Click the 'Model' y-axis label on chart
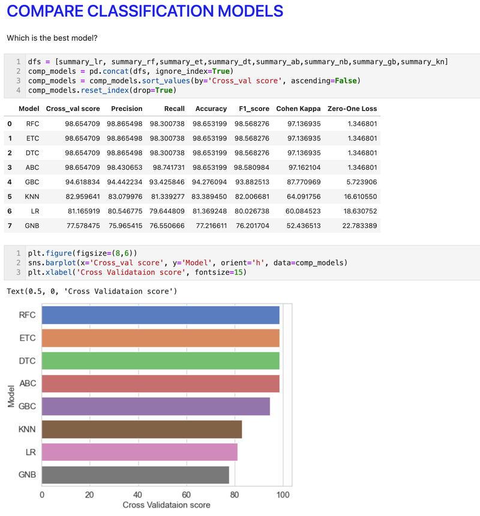 pos(11,395)
